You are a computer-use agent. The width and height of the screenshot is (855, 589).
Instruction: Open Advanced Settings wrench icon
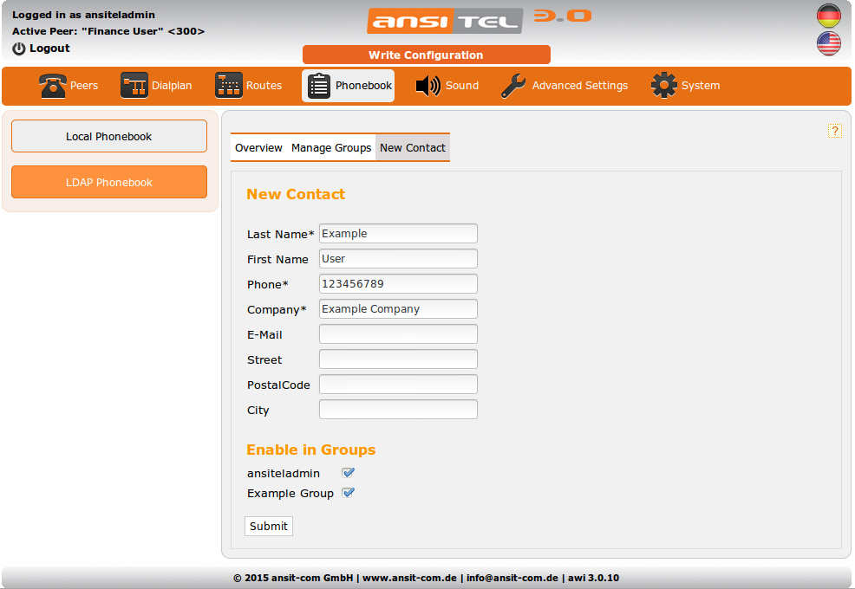tap(513, 86)
